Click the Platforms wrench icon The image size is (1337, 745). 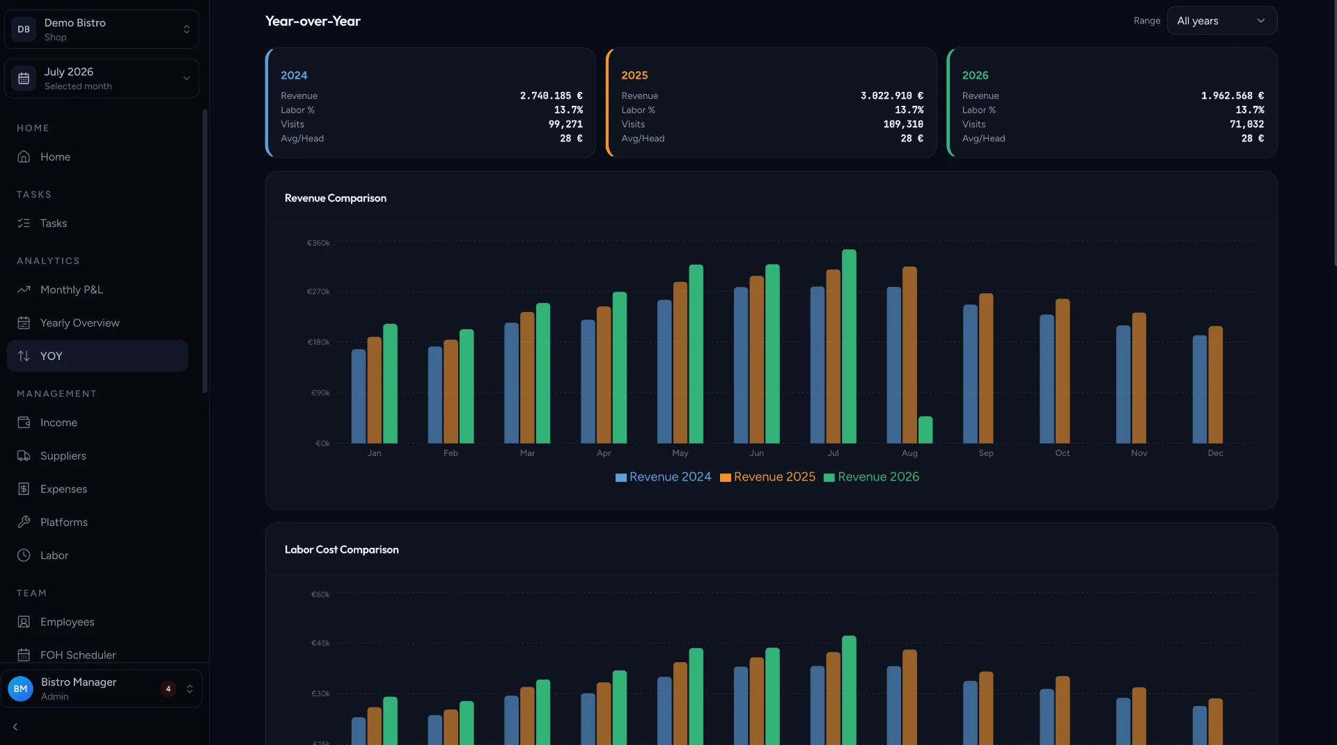[x=24, y=522]
